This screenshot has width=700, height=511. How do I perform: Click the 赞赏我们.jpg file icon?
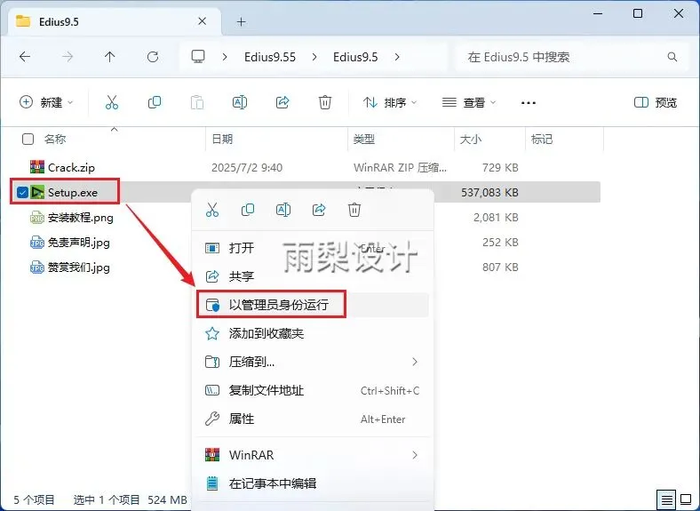point(37,267)
